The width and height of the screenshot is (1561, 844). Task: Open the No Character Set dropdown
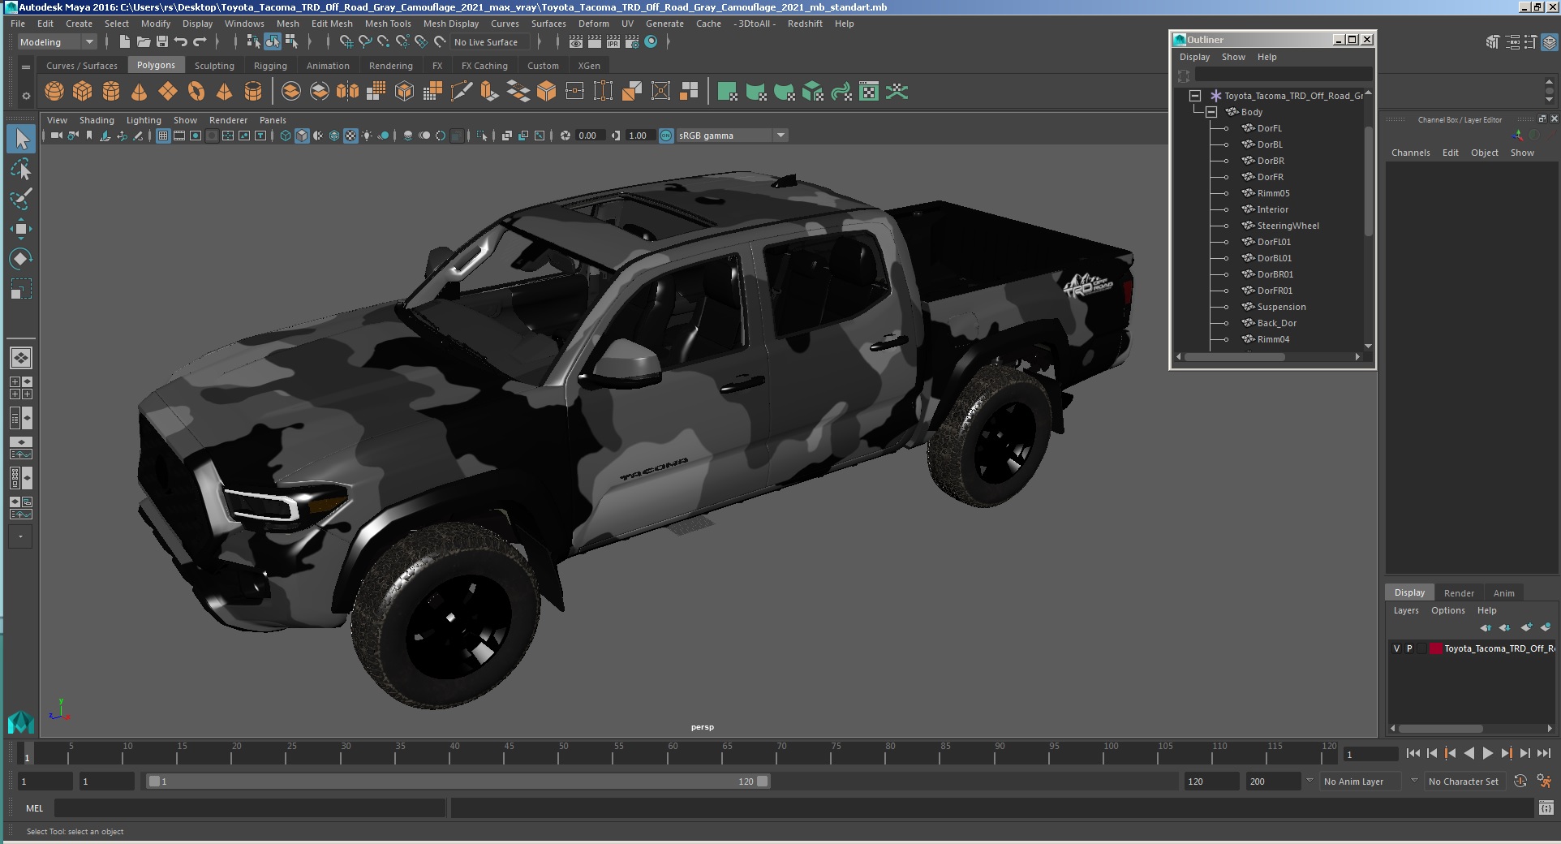[1465, 782]
